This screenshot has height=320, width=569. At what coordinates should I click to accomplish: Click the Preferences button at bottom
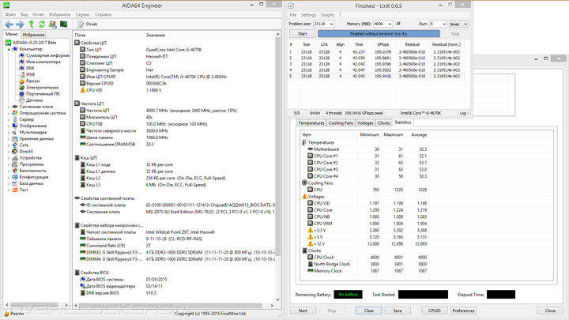tap(463, 311)
